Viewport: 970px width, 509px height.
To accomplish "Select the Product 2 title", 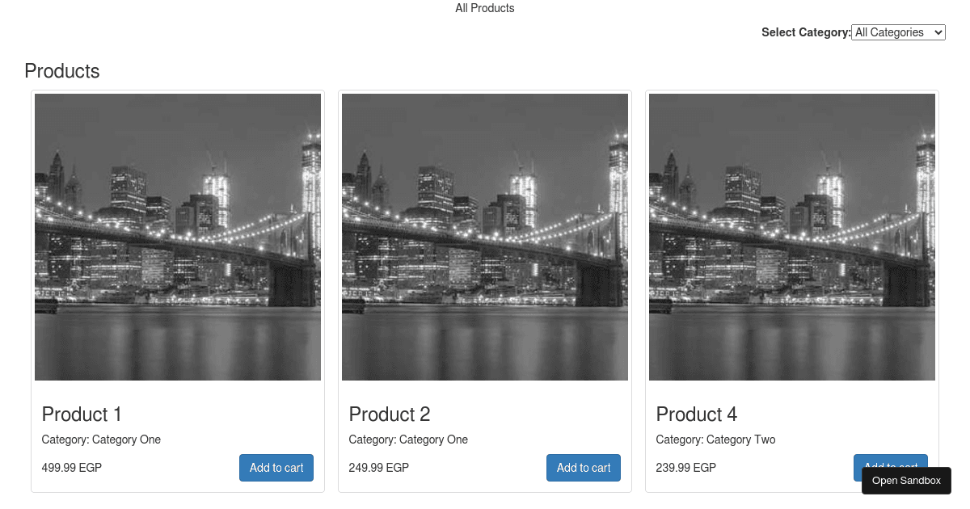I will coord(389,414).
